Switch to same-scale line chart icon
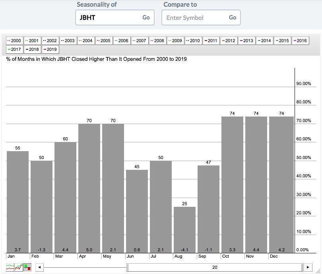 click(x=19, y=267)
